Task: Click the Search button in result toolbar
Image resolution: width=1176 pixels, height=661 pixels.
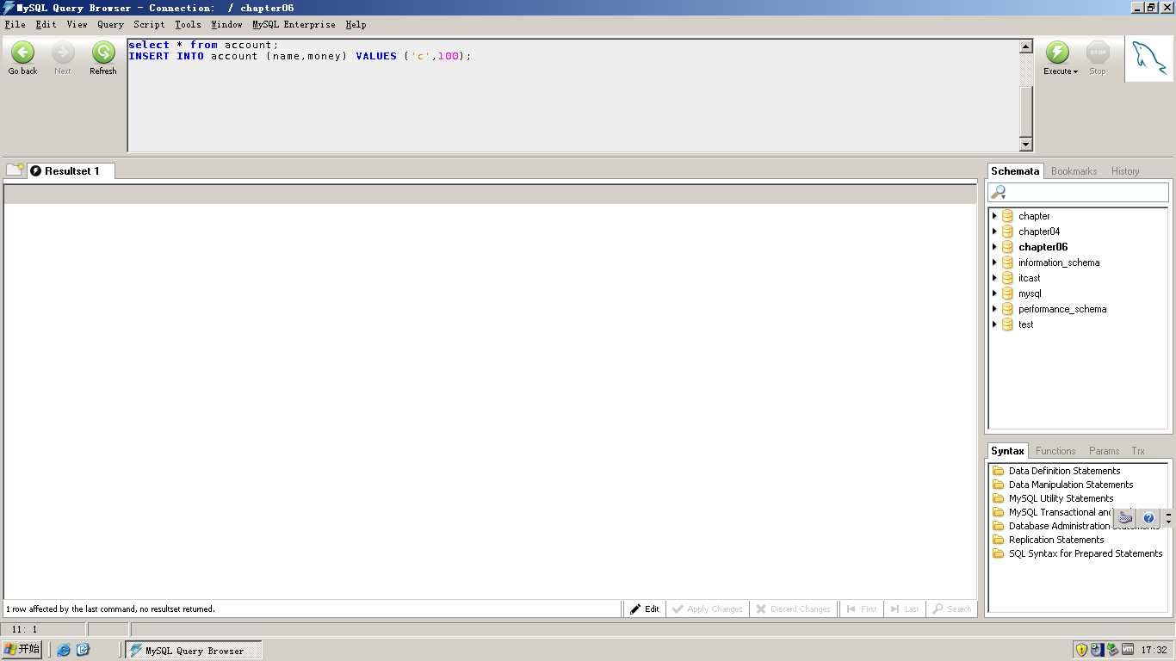Action: (951, 608)
